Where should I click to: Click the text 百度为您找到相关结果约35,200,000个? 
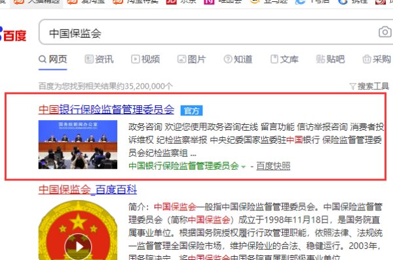tap(105, 86)
